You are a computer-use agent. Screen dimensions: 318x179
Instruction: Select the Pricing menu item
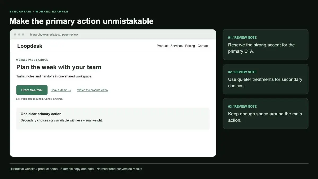tap(190, 46)
